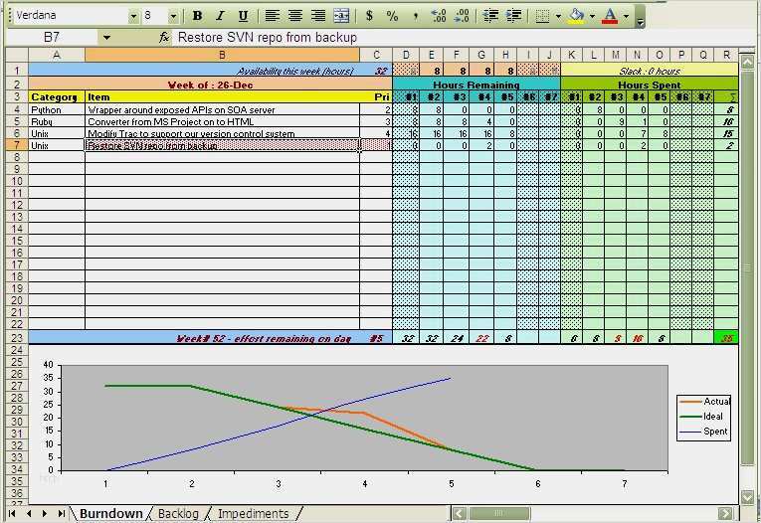
Task: Toggle bold formatting
Action: click(197, 16)
